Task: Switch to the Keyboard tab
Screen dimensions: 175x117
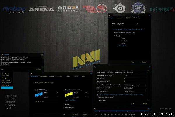Action: pyautogui.click(x=44, y=76)
